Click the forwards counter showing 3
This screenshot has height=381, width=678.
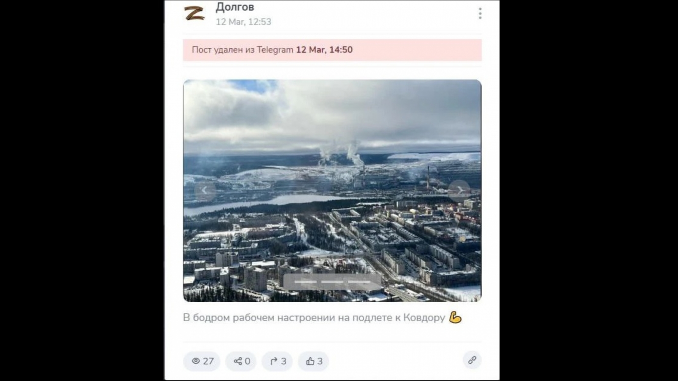click(278, 361)
